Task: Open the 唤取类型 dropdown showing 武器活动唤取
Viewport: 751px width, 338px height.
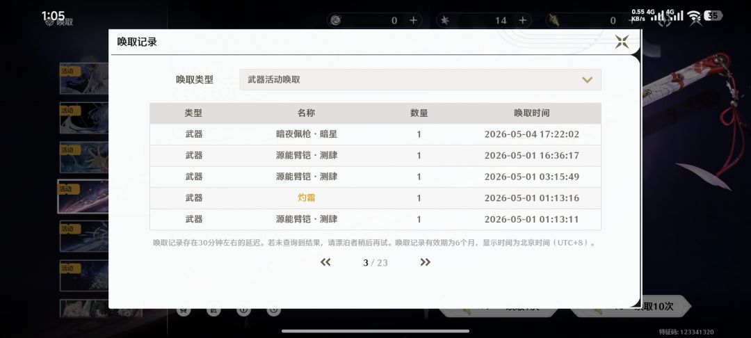Action: pyautogui.click(x=420, y=79)
